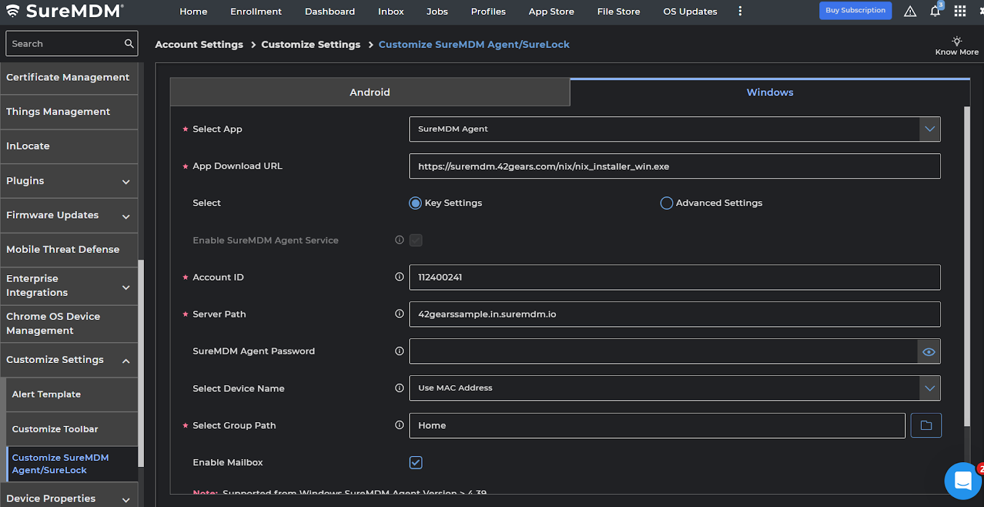Toggle the Enable Mailbox checkbox
This screenshot has width=984, height=507.
pos(416,463)
